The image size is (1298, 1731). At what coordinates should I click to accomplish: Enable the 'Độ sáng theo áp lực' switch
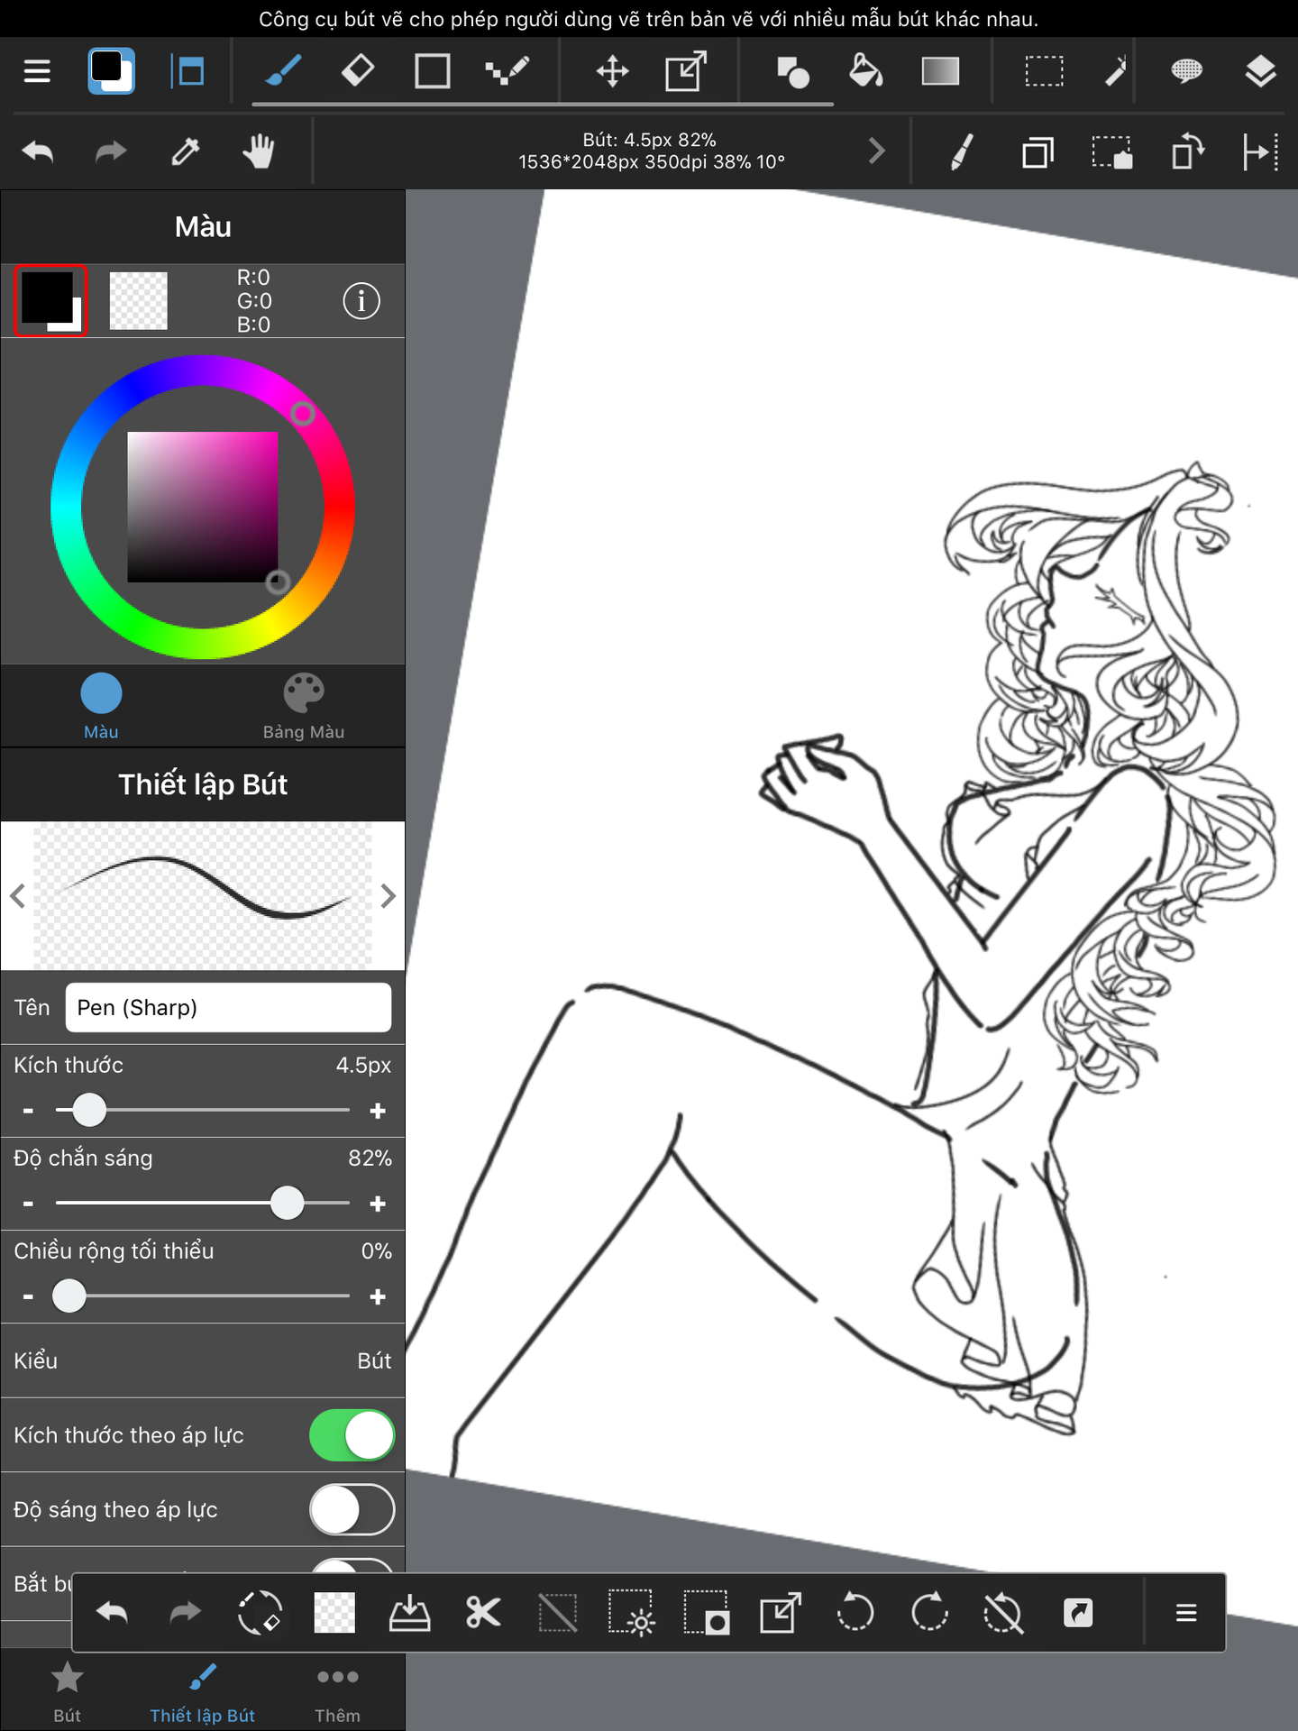point(352,1510)
